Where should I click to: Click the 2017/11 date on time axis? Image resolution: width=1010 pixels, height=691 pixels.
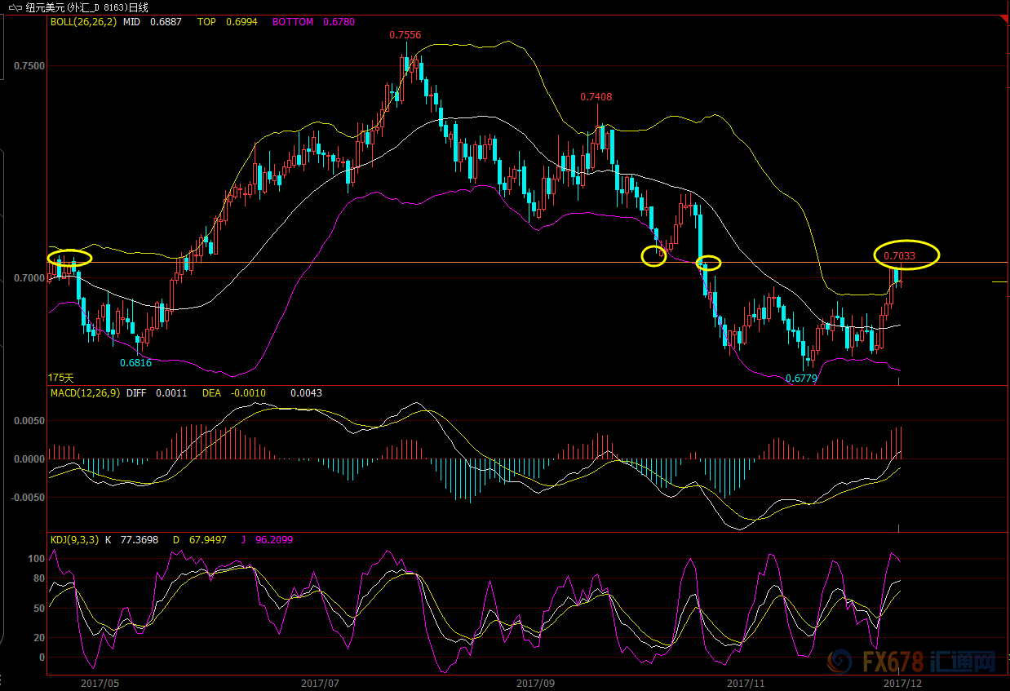tap(746, 683)
